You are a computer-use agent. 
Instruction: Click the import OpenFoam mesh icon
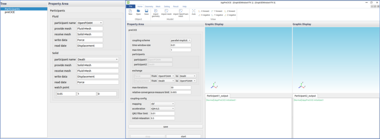(x=181, y=11)
